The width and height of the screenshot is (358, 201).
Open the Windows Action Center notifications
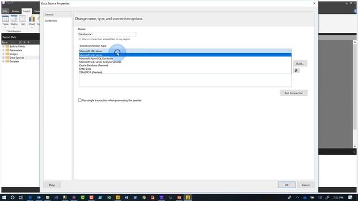(351, 198)
